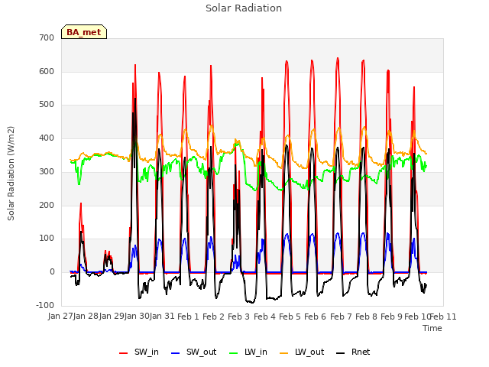Click the -100 y-axis tick label
Image resolution: width=489 pixels, height=367 pixels.
point(45,305)
